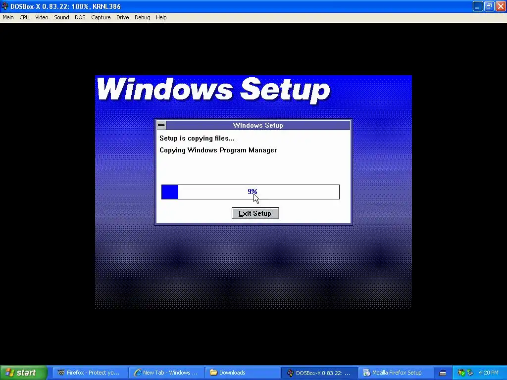Switch to Downloads folder taskbar item

click(243, 373)
